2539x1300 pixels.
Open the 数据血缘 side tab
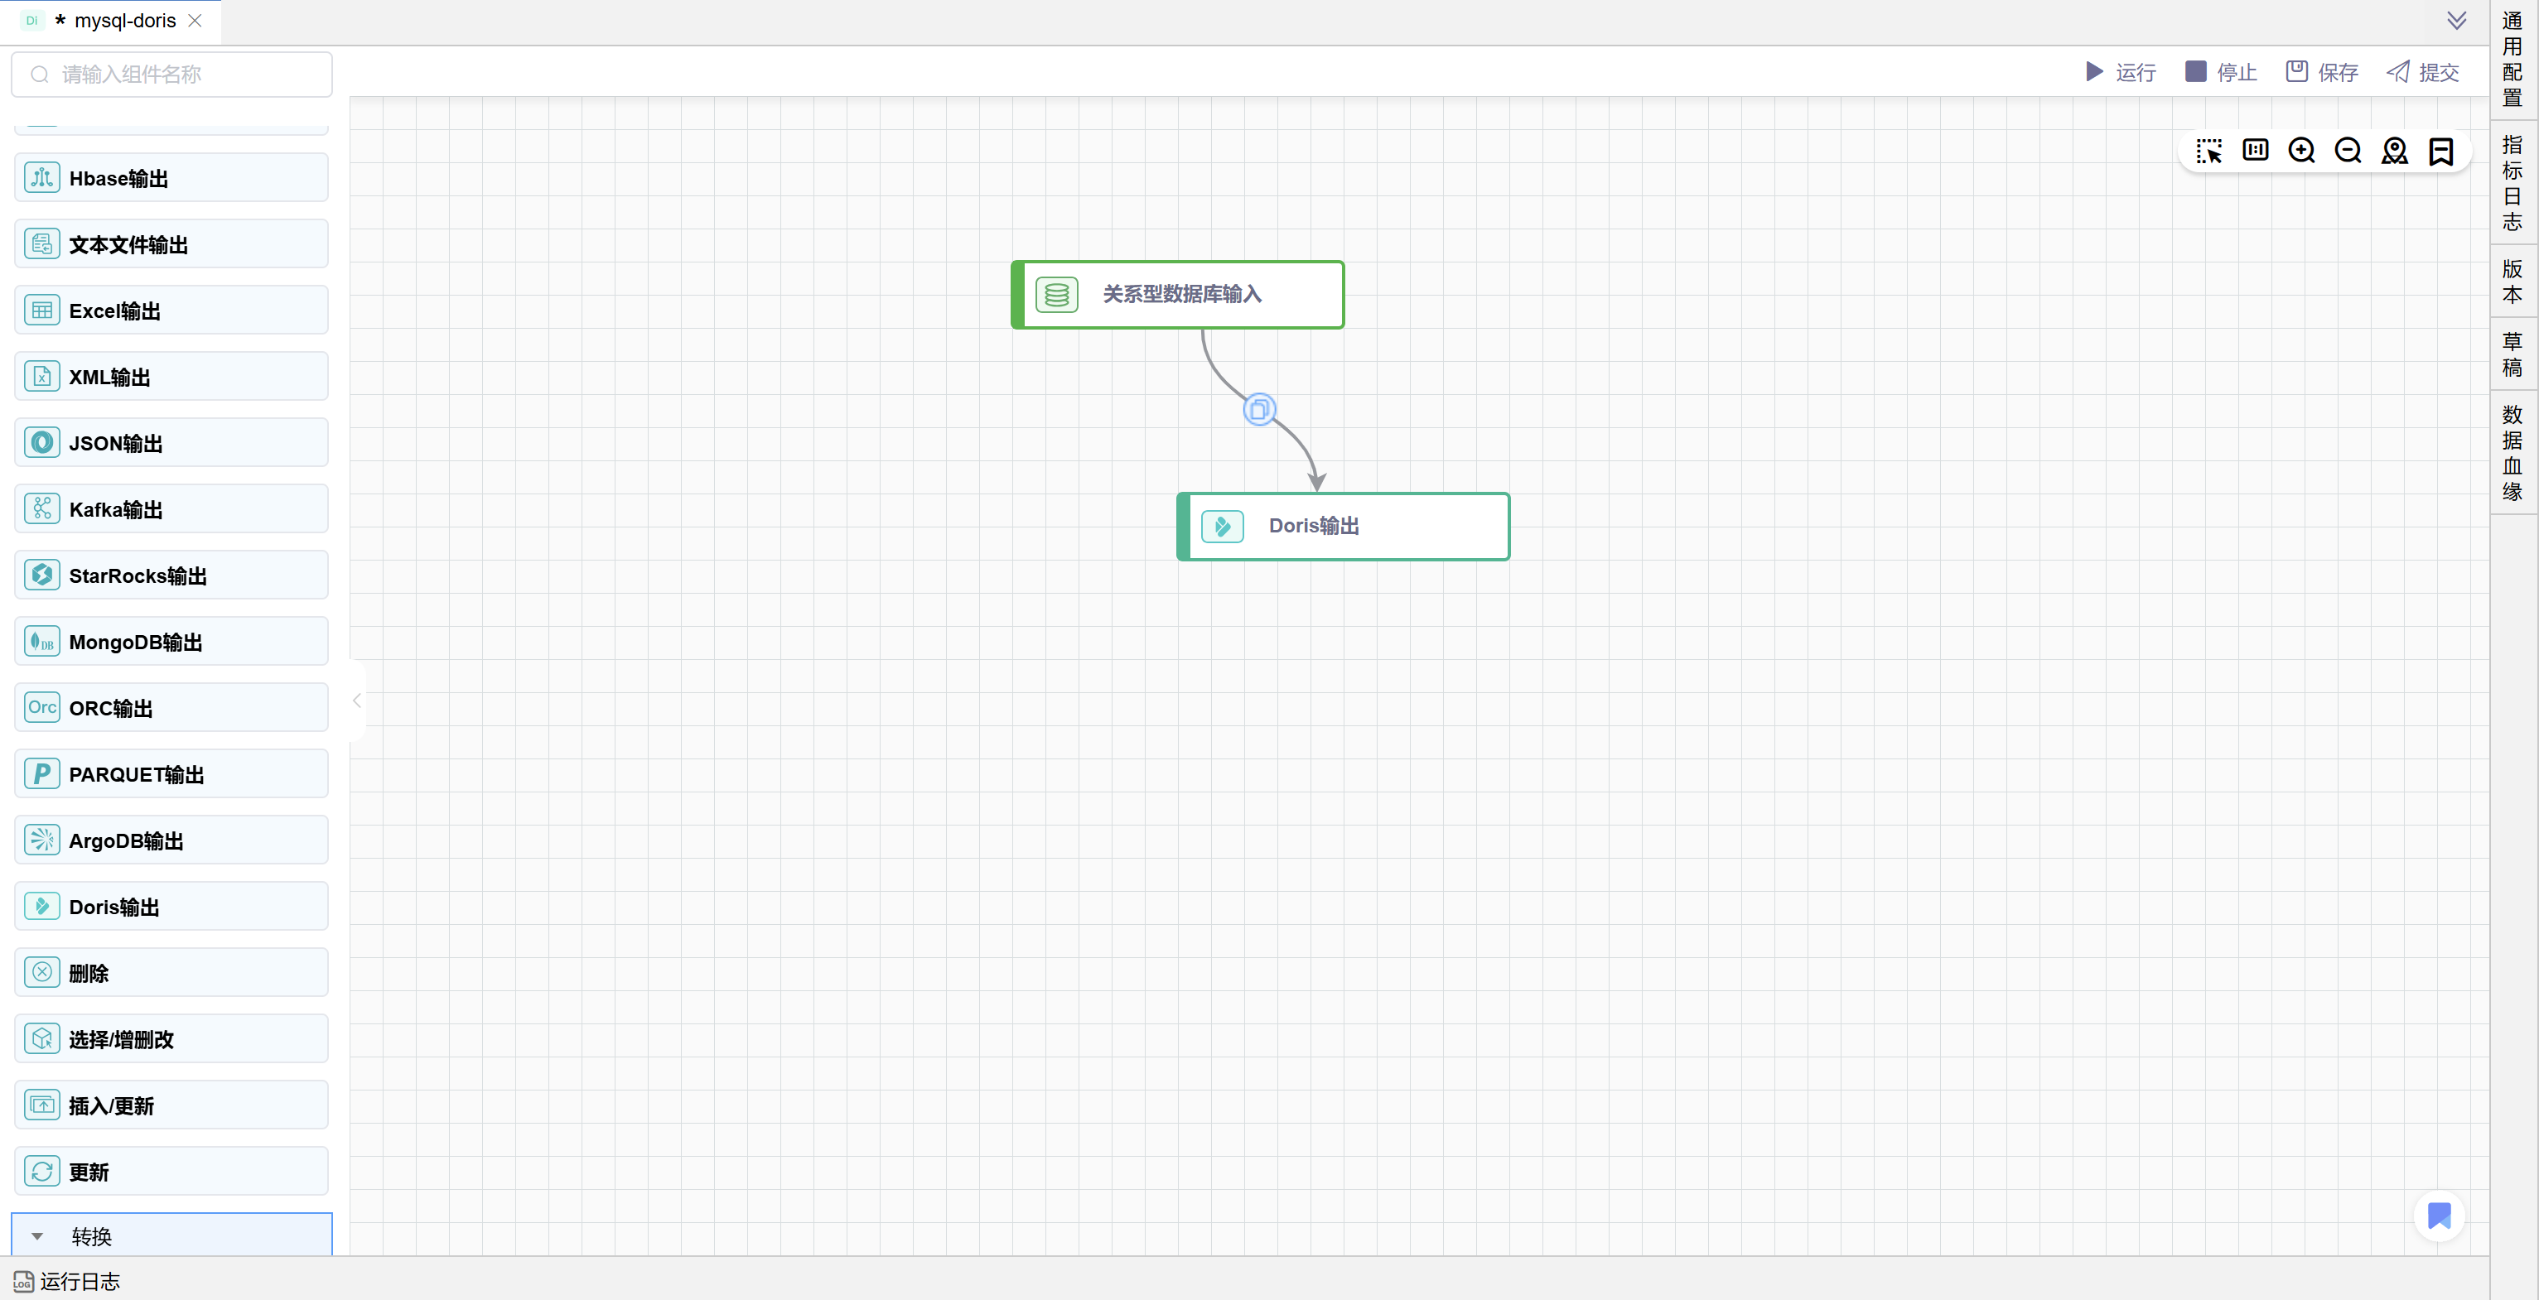pos(2512,452)
